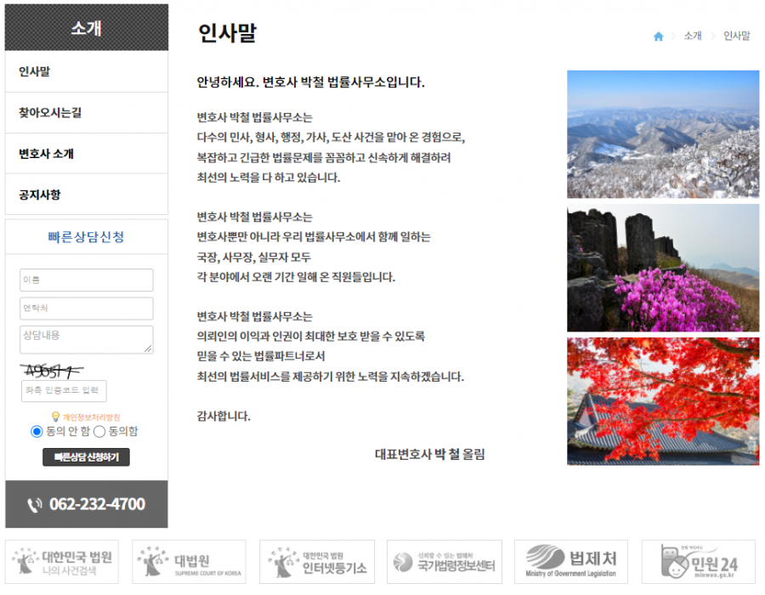
Task: Click the 소개 breadcrumb link
Action: 693,37
